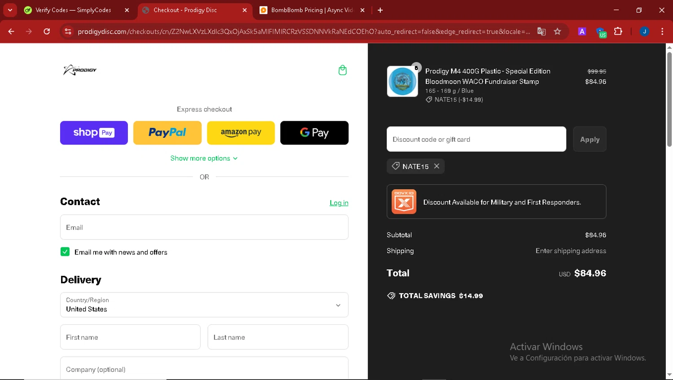Close the BombBomb Pricing tab
The width and height of the screenshot is (673, 380).
pyautogui.click(x=363, y=10)
